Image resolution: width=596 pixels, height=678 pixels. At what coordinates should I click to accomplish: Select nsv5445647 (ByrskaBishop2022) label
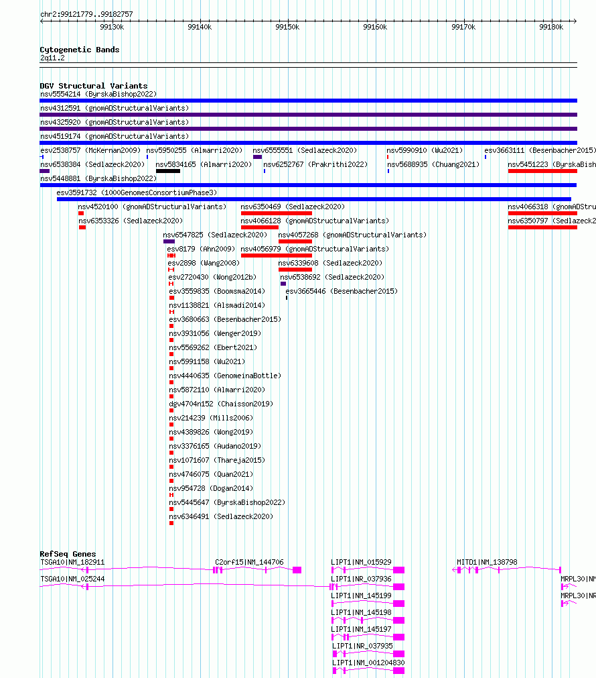pos(227,502)
